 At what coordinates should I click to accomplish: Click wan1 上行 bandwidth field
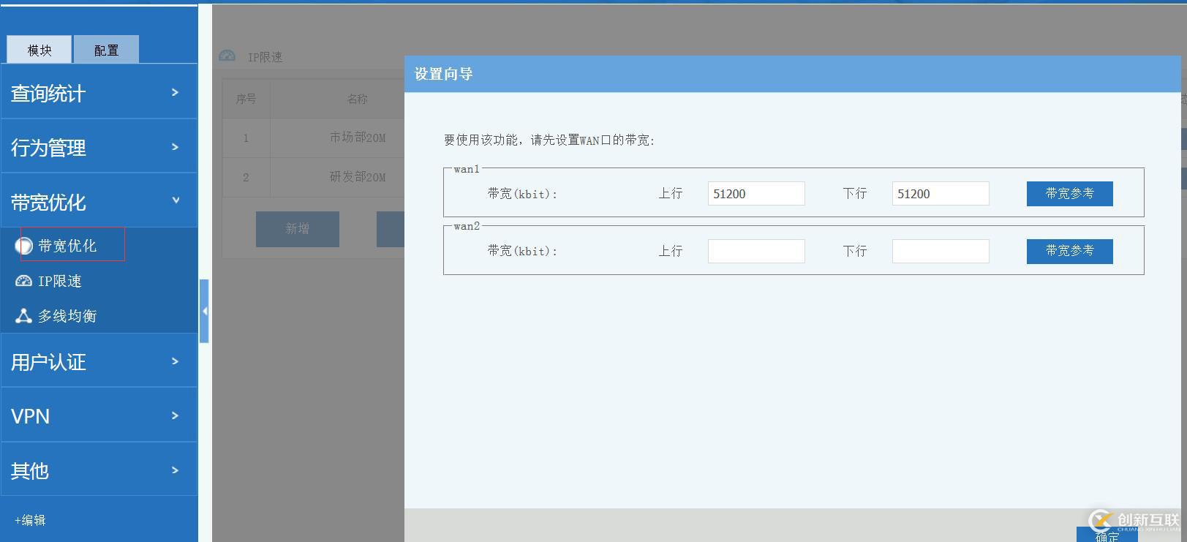(756, 194)
